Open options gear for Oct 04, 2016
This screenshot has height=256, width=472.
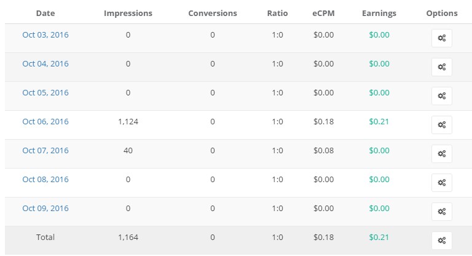pyautogui.click(x=441, y=67)
